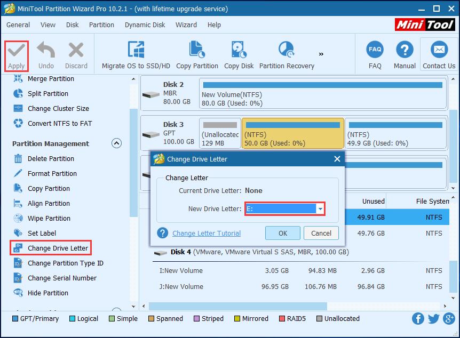Click OK in the Change Drive Letter dialog
460x338 pixels.
(x=282, y=233)
